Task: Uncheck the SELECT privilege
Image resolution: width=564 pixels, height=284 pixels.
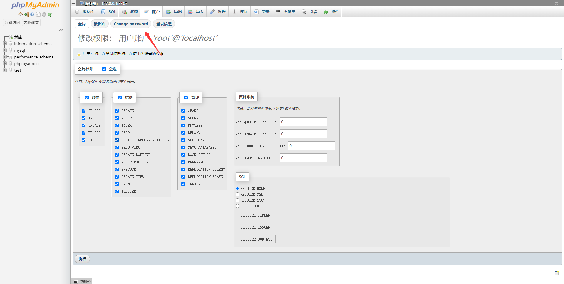Action: pos(84,111)
